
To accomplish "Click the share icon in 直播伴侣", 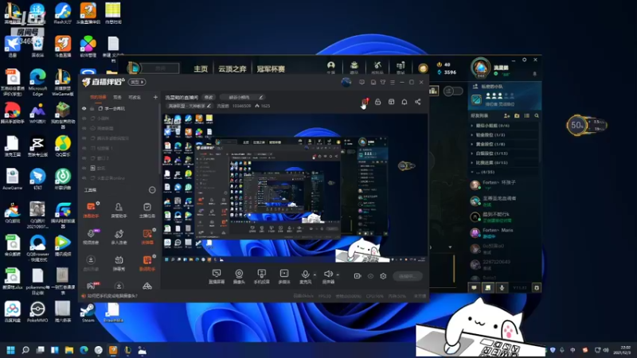I will 417,102.
